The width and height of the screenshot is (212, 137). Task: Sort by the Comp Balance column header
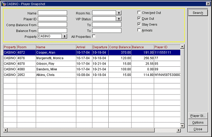(x=120, y=47)
